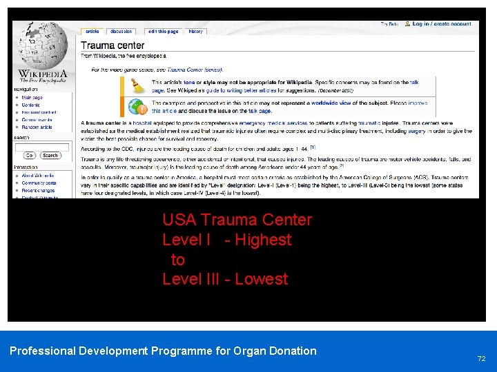
Task: Open Featured content sidebar link
Action: pos(39,112)
